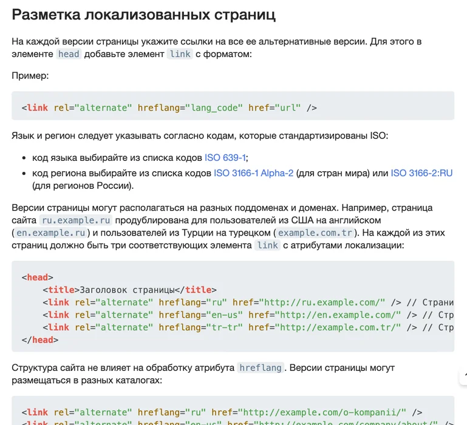Click the closing </head> tag in code block

click(x=40, y=340)
